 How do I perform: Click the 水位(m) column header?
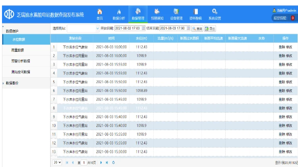141,39
